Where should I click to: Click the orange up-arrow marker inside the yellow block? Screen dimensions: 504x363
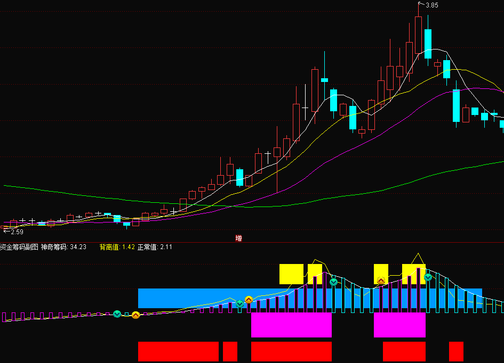pyautogui.click(x=381, y=281)
